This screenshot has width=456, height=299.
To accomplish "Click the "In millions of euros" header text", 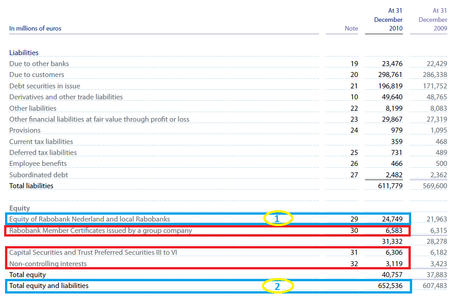I will [35, 28].
